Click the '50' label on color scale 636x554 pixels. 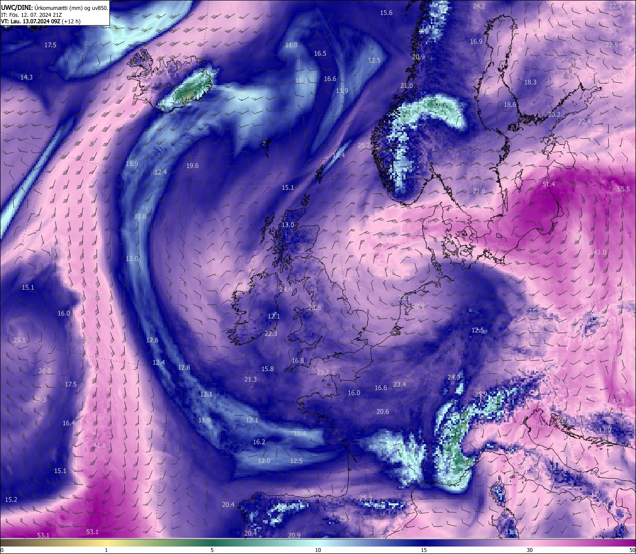point(632,550)
